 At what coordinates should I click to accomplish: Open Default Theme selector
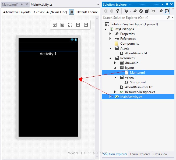point(87,12)
